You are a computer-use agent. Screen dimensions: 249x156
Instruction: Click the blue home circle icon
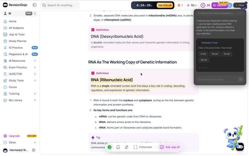click(x=230, y=5)
